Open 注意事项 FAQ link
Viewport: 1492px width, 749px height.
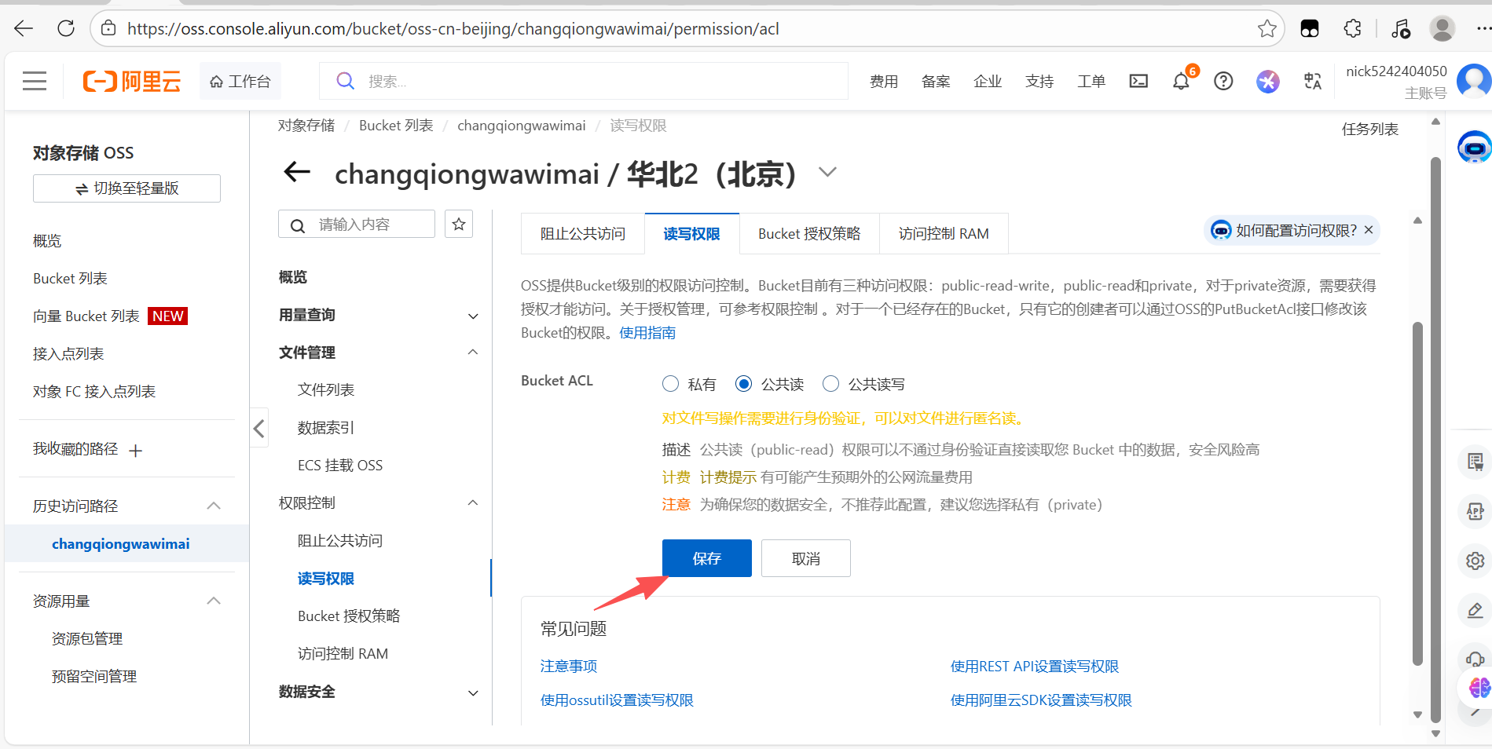pyautogui.click(x=569, y=667)
